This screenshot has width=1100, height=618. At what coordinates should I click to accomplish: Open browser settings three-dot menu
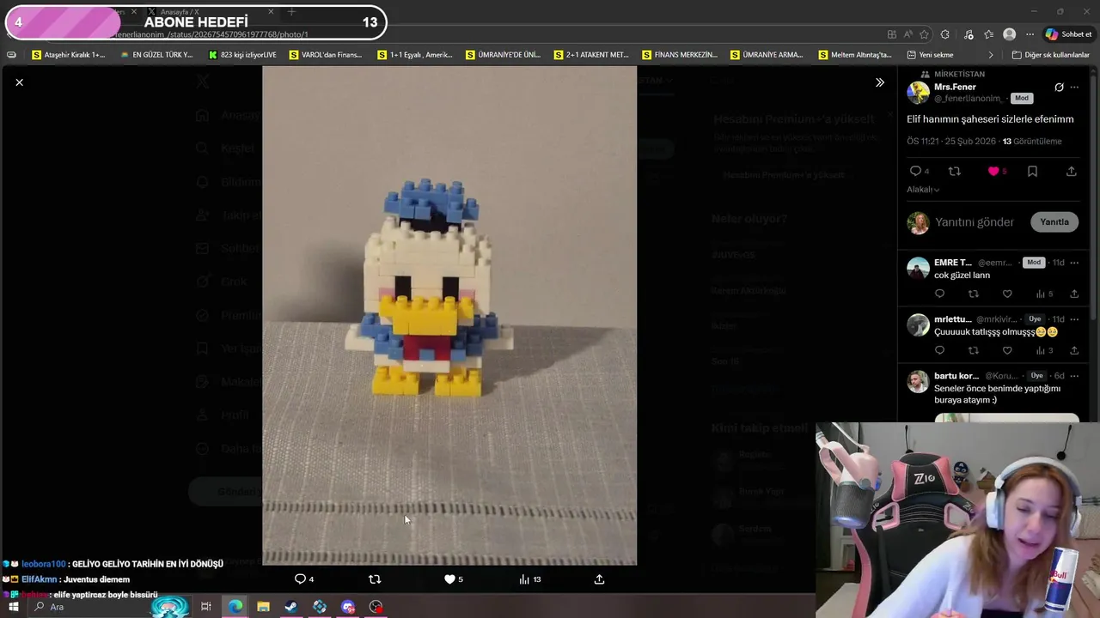[x=1030, y=34]
